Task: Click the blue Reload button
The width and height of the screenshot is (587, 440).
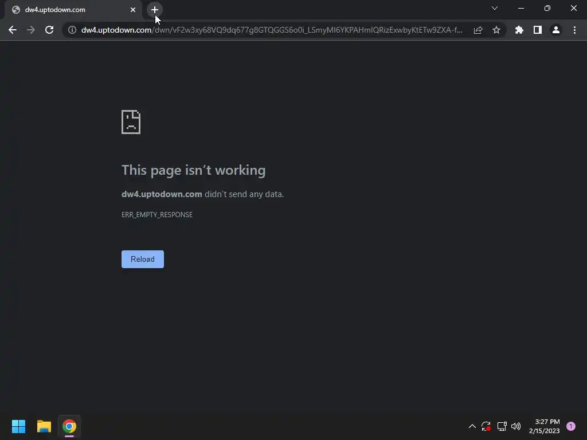Action: [x=143, y=260]
